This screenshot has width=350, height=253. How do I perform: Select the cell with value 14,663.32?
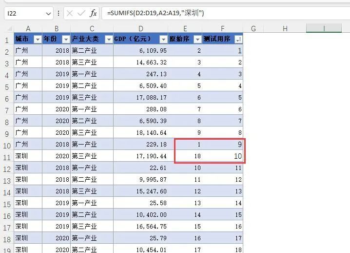[141, 63]
